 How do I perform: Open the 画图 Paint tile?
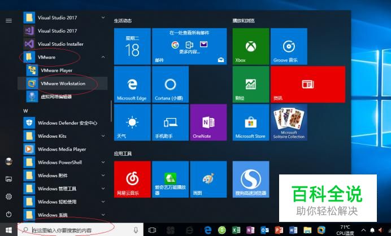point(208,179)
